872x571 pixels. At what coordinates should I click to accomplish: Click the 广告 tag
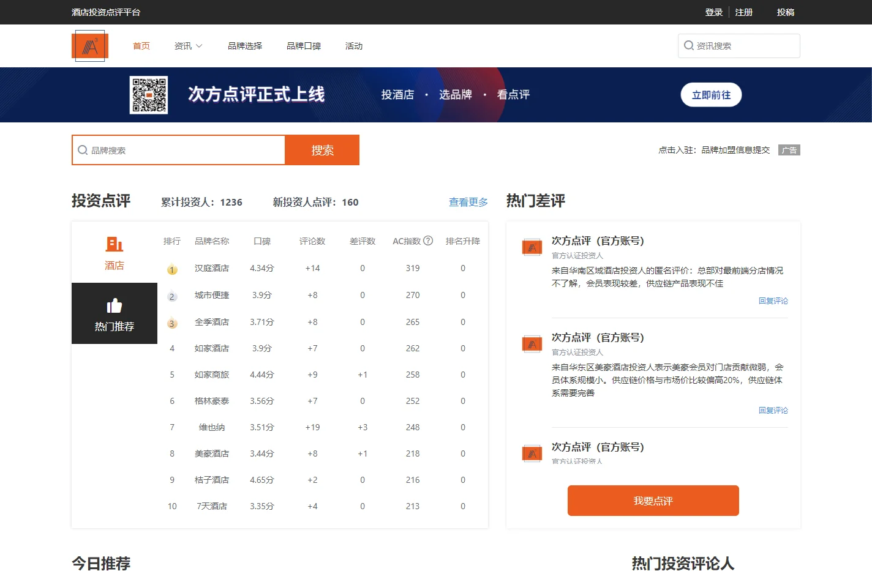pyautogui.click(x=789, y=150)
